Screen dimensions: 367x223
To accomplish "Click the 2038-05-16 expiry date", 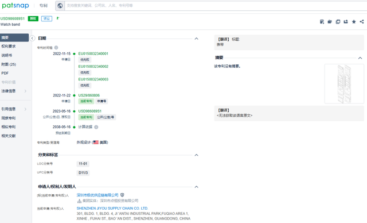I will [x=61, y=127].
